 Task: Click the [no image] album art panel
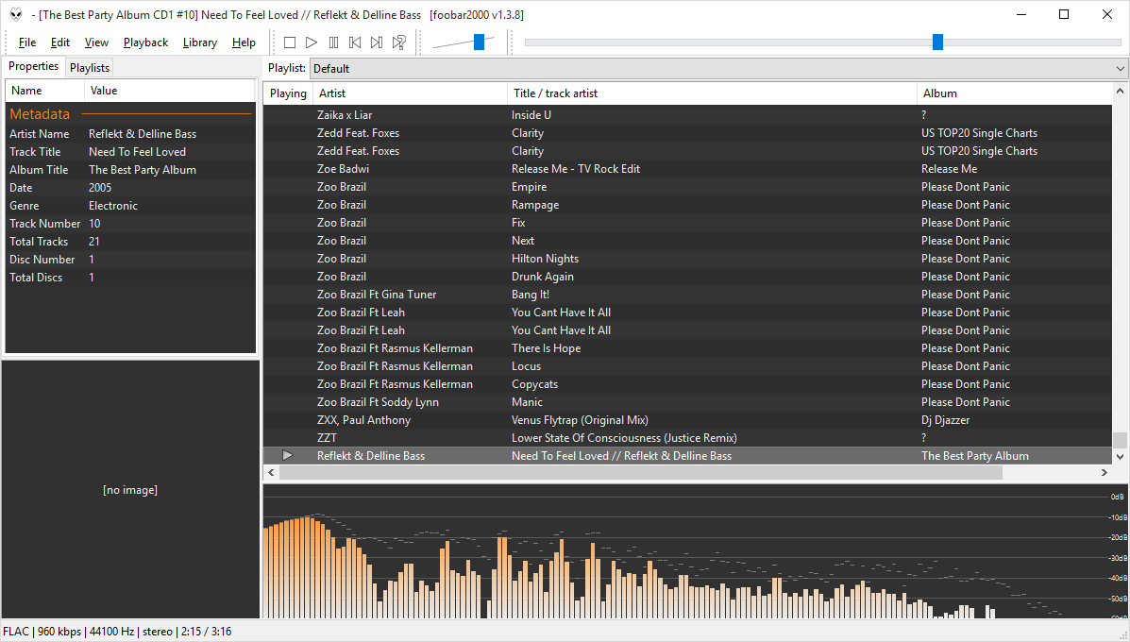130,490
